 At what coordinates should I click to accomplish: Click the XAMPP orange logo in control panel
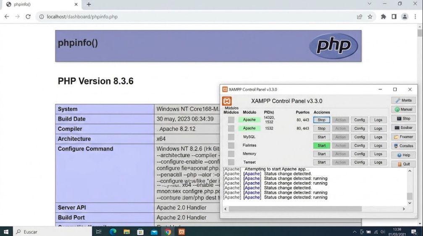point(227,101)
